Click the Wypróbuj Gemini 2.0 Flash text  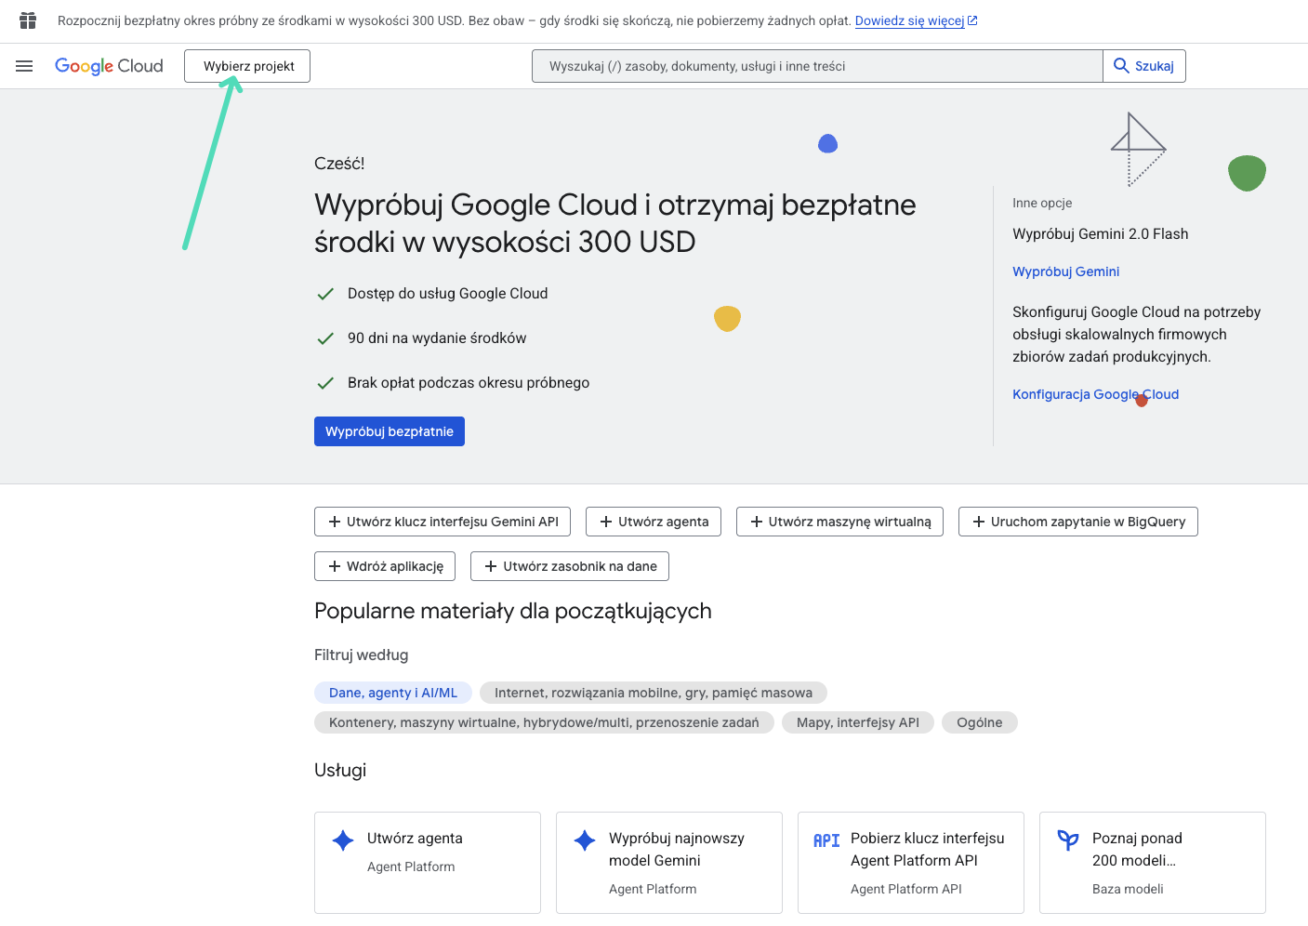click(1100, 234)
